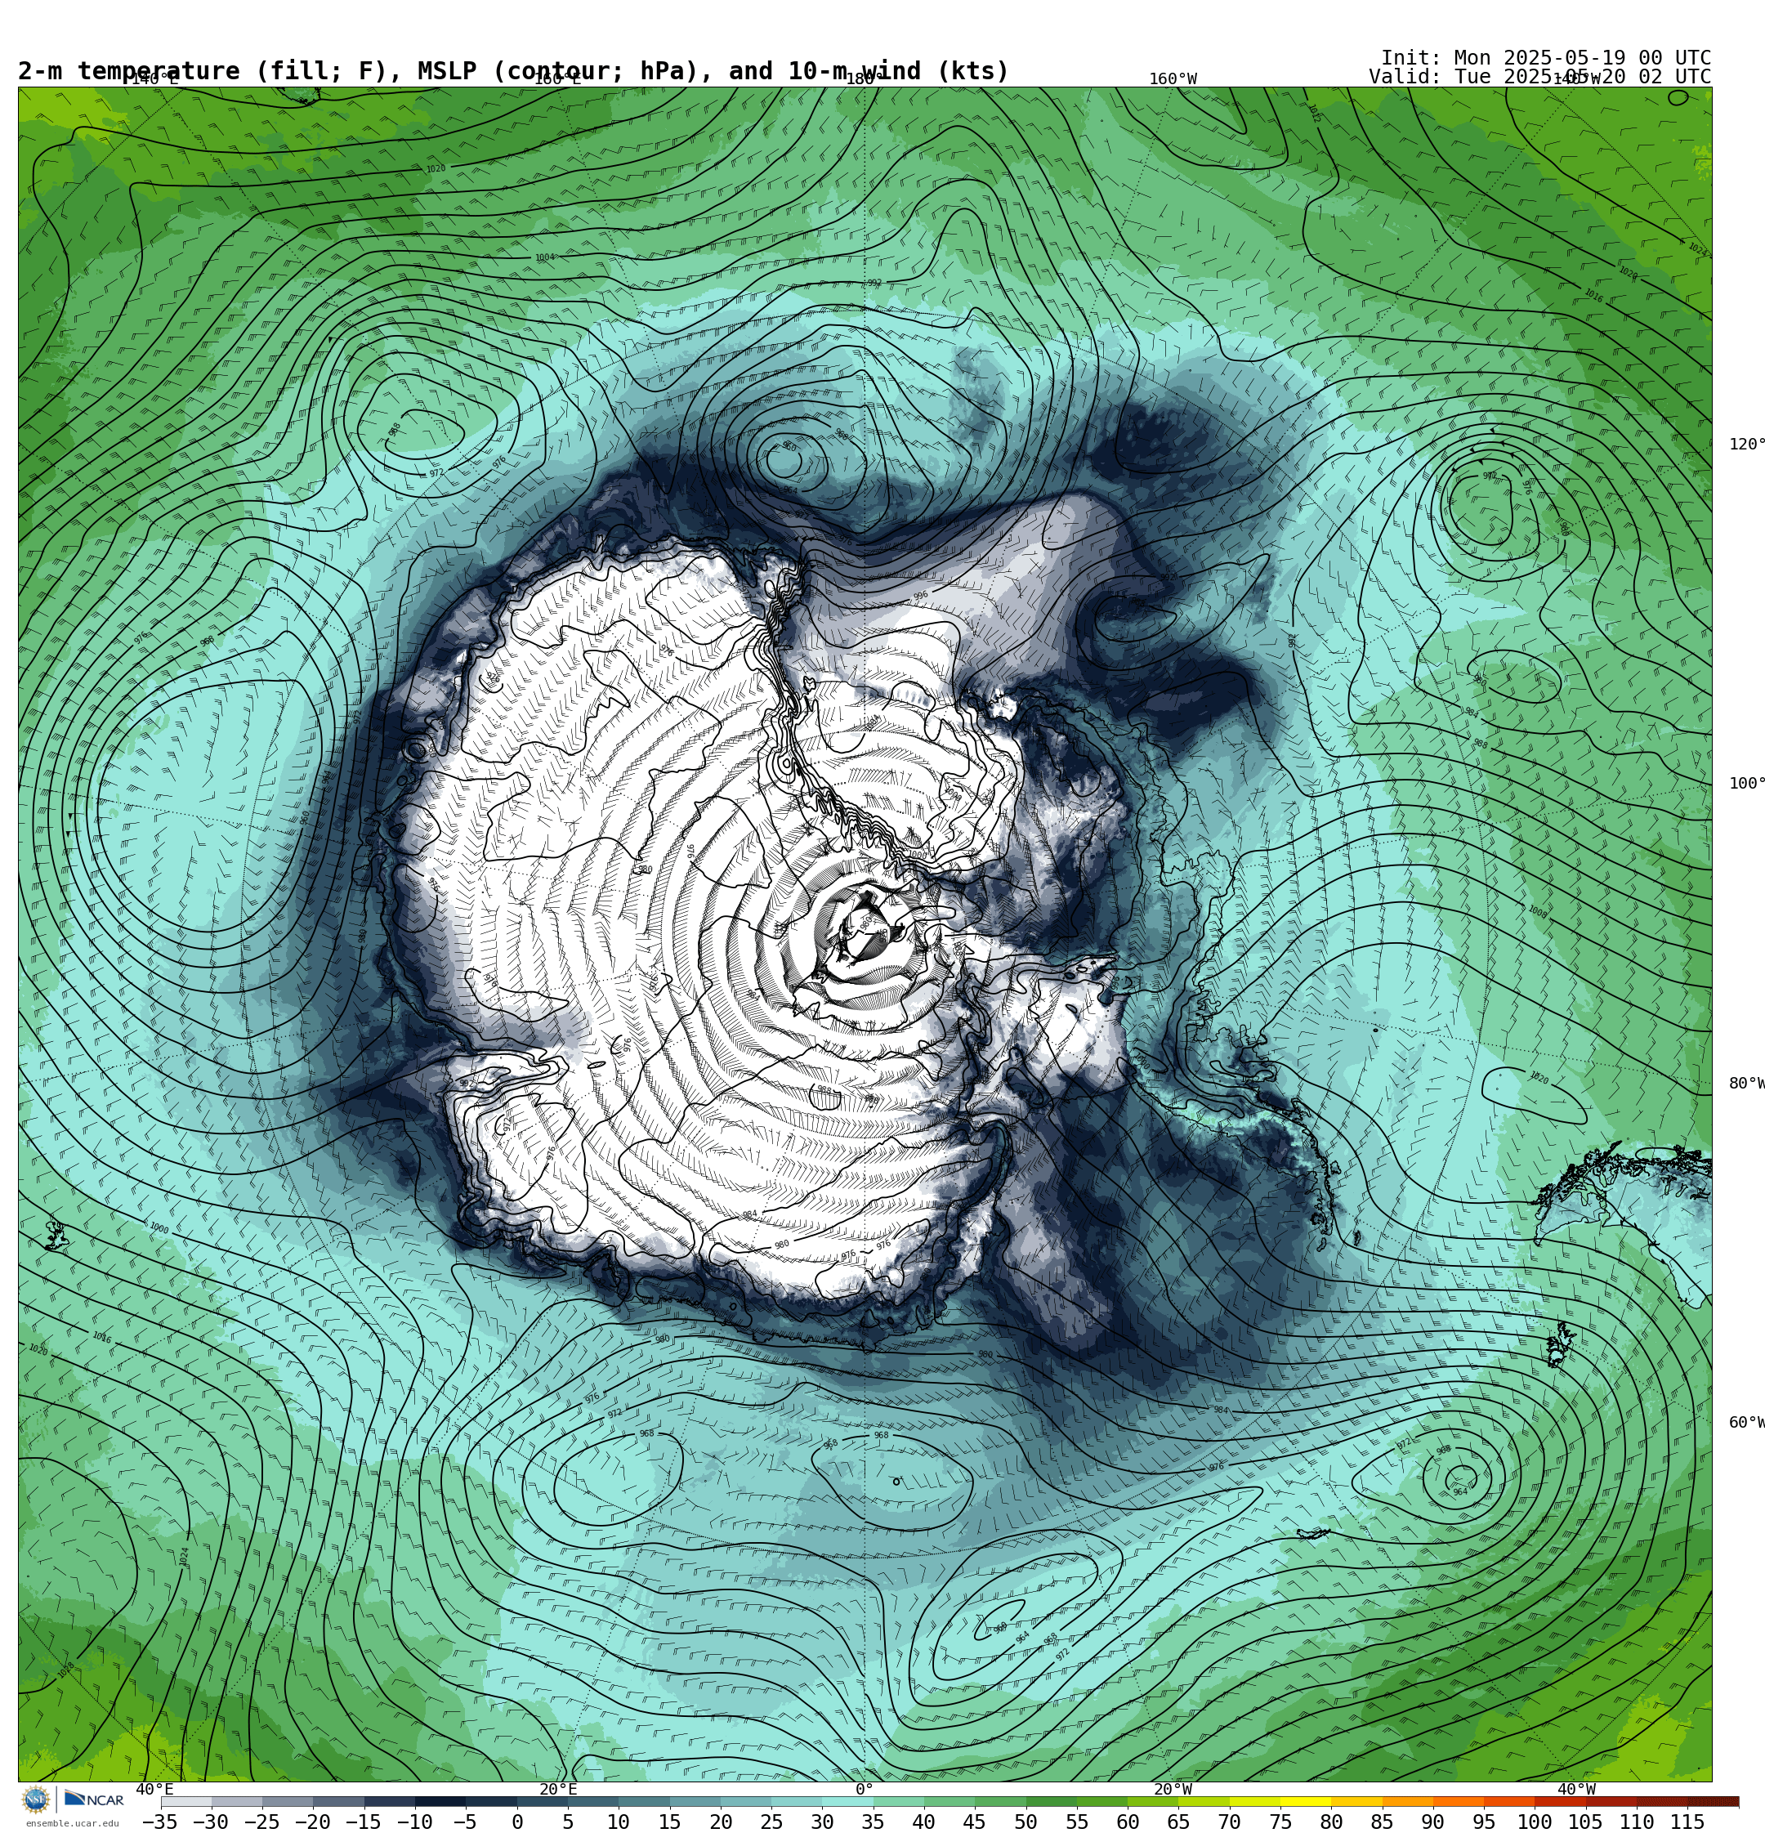Click the 90 colorbar tick label
This screenshot has width=1765, height=1833.
(1432, 1822)
